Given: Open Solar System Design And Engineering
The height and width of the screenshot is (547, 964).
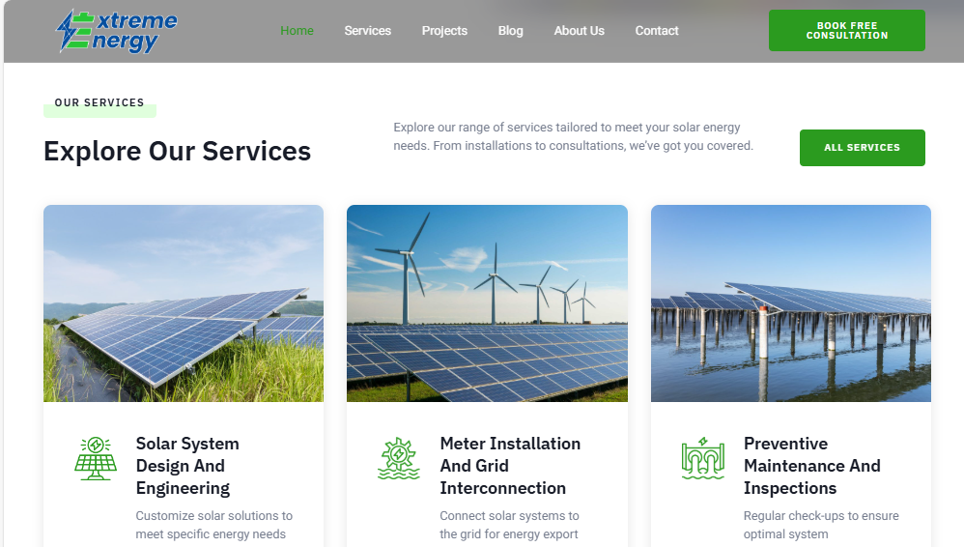Looking at the screenshot, I should pyautogui.click(x=187, y=466).
